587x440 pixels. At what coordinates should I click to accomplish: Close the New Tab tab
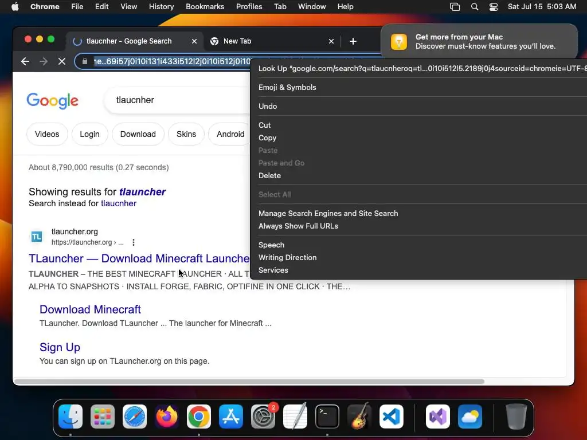(331, 41)
